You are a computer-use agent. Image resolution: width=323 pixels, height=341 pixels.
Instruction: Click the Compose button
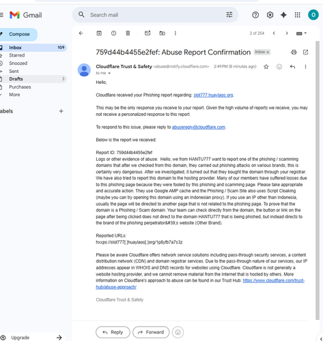tap(18, 34)
